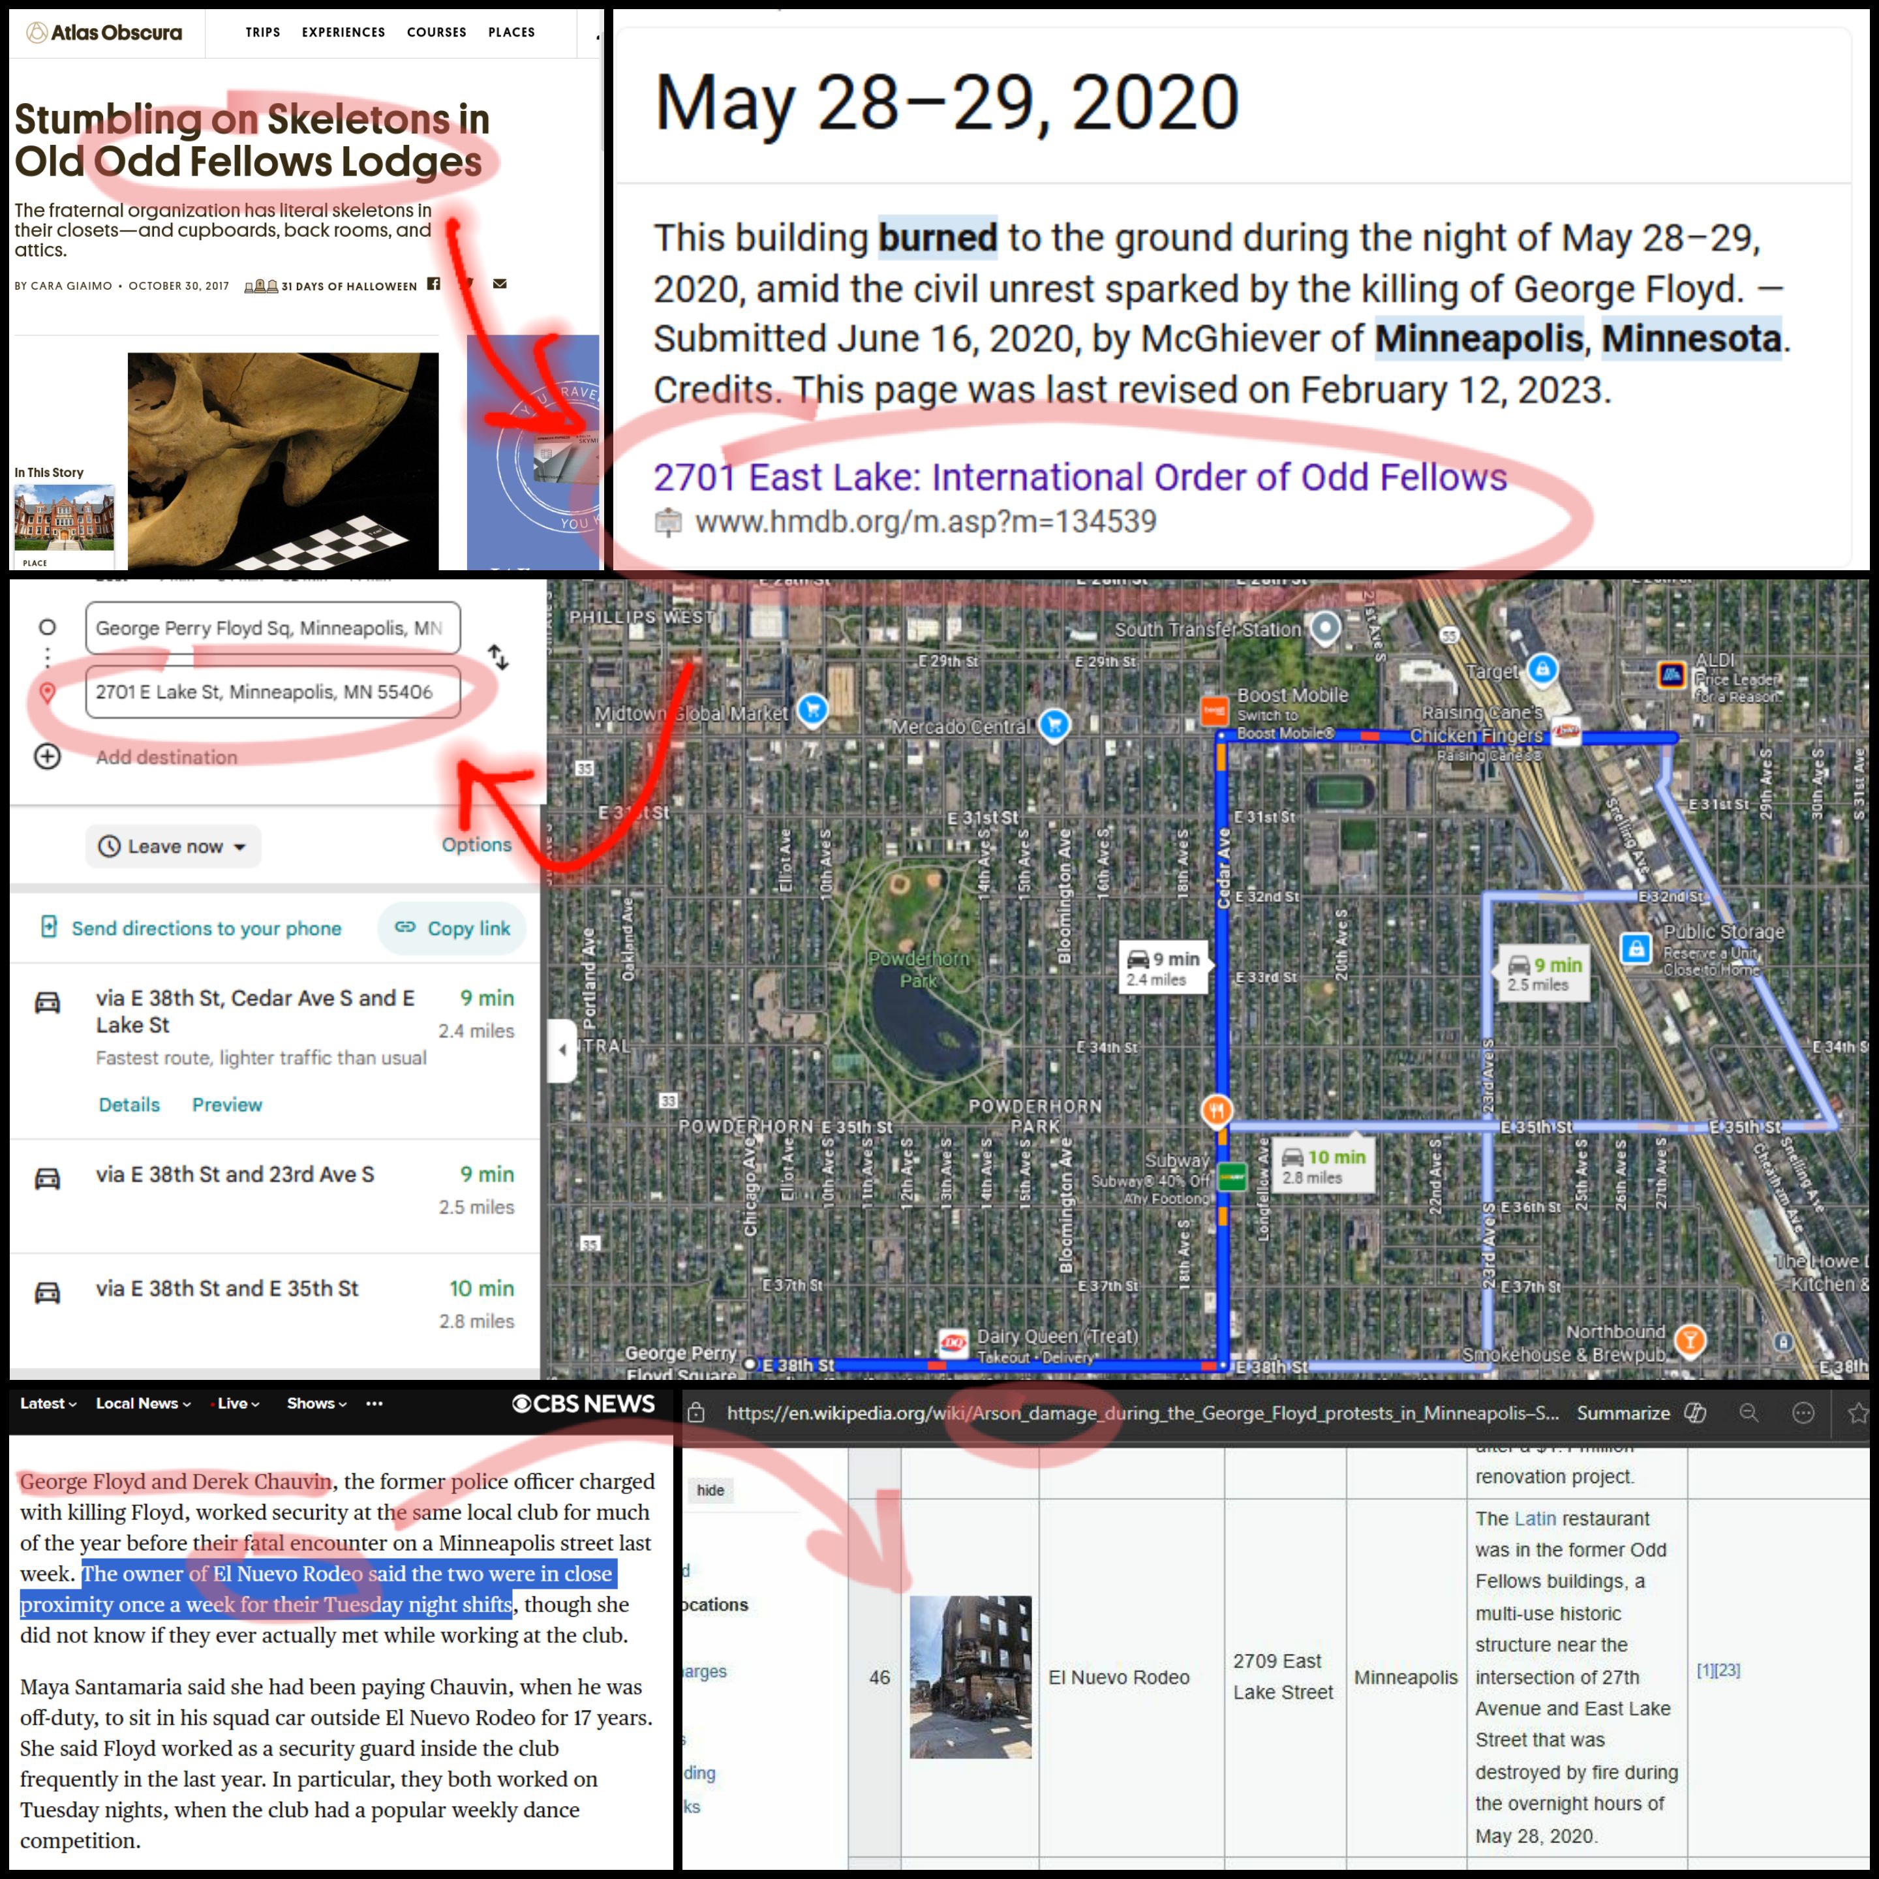
Task: Click the email share icon on article
Action: [x=500, y=284]
